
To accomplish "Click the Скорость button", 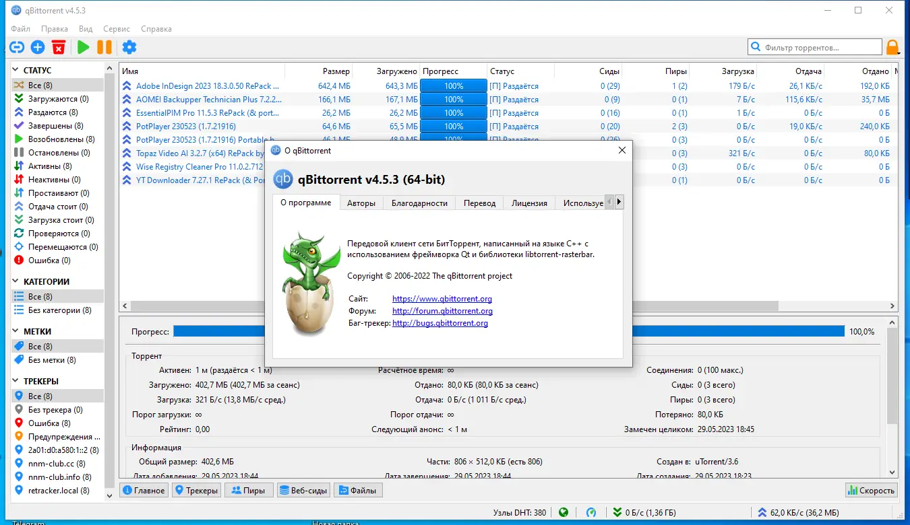I will (872, 491).
